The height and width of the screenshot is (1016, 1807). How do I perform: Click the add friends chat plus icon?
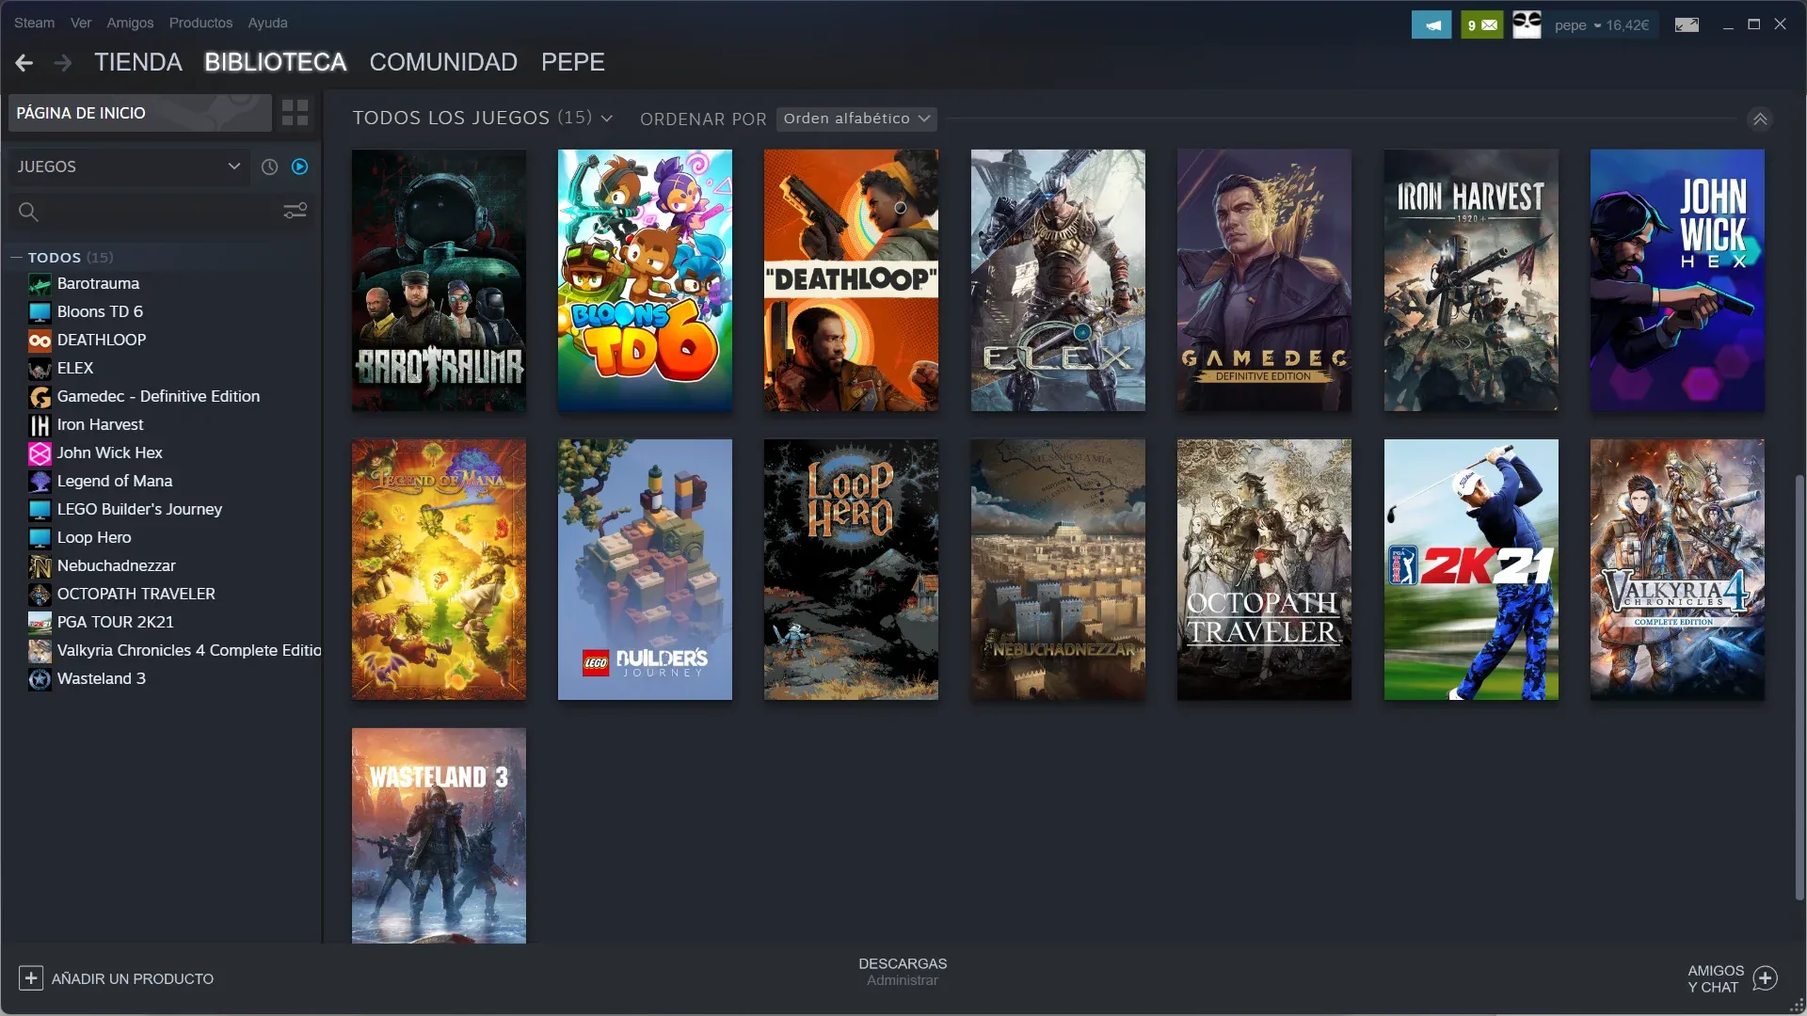pyautogui.click(x=1766, y=978)
